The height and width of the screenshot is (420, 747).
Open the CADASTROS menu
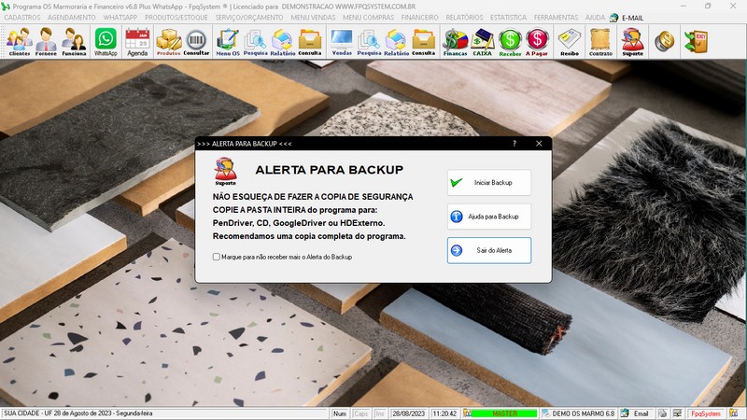21,18
